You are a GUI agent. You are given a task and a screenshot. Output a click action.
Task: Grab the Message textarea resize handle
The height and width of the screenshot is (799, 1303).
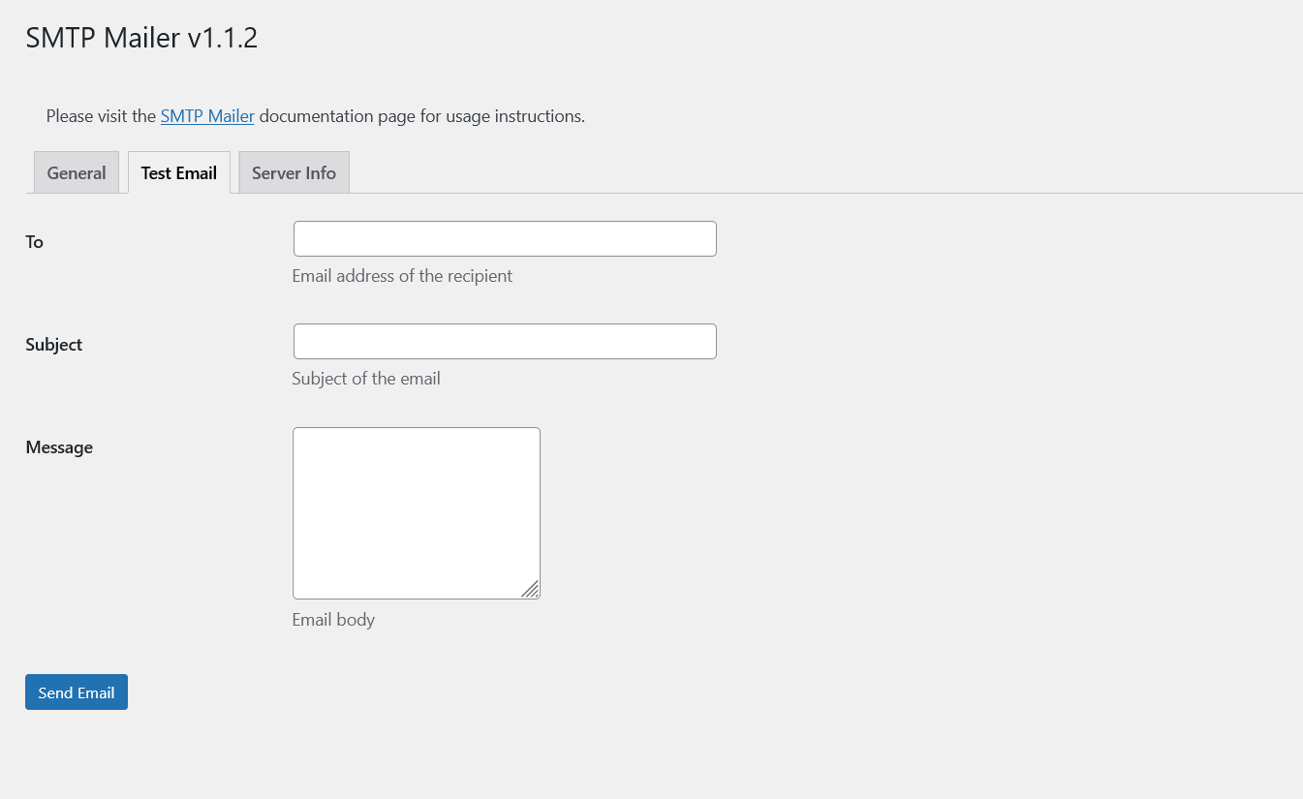coord(530,589)
